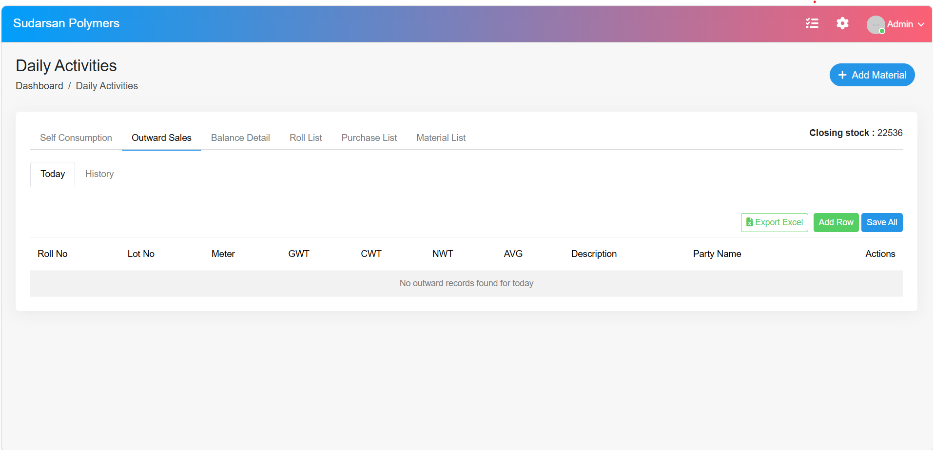
Task: Open the Roll List tab
Action: pyautogui.click(x=306, y=138)
